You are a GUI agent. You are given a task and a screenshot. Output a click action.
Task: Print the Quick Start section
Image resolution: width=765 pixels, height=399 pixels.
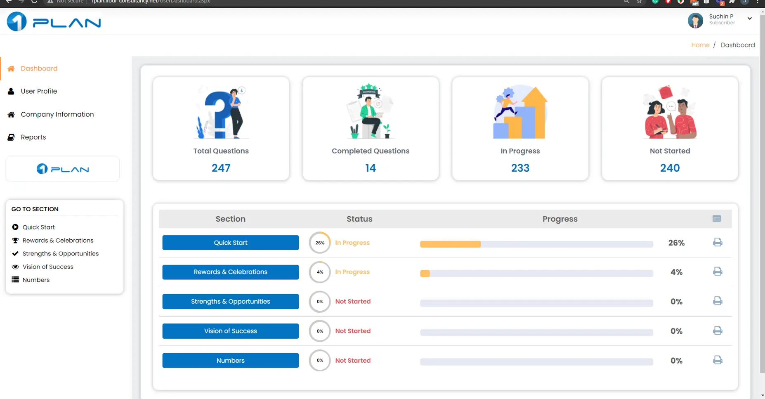pos(718,242)
